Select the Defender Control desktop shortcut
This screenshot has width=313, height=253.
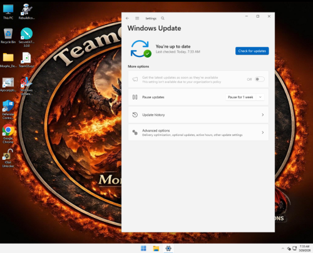pos(8,110)
